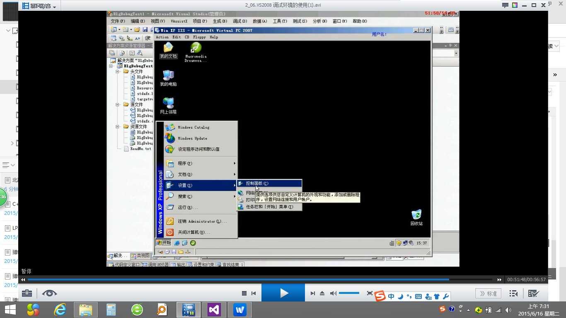The image size is (566, 318).
Task: Collapse the 源文件 folder node
Action: point(118,105)
